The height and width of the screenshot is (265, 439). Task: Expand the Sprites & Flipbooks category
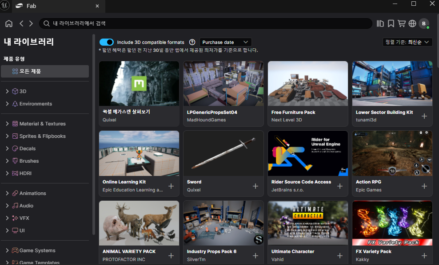7,136
